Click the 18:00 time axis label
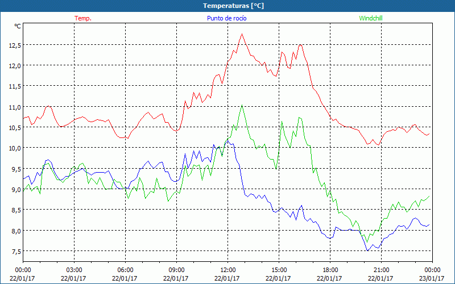This screenshot has height=284, width=455. tap(330, 270)
